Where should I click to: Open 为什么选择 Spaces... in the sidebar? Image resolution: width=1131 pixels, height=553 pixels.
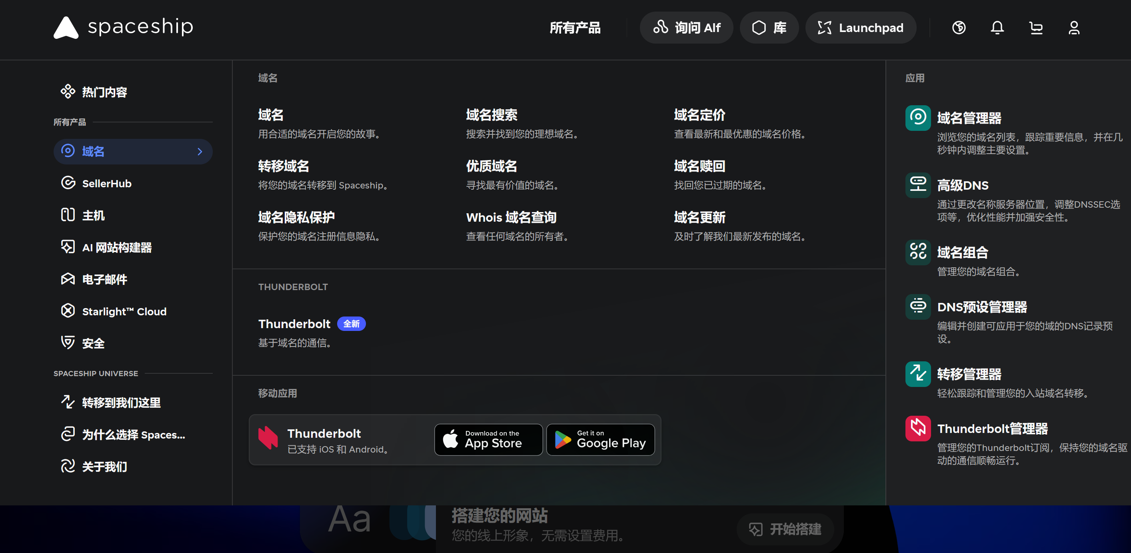(x=133, y=435)
